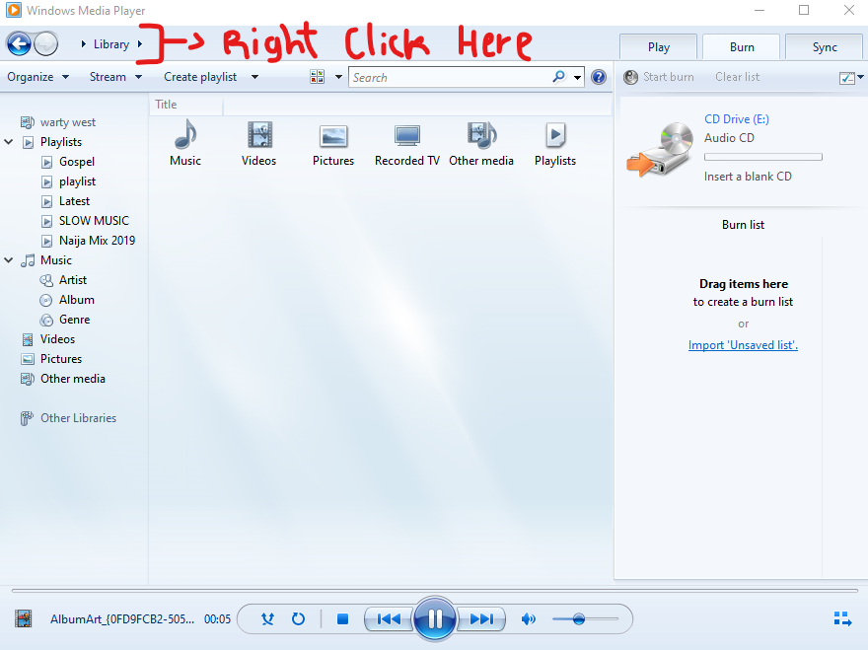Click the Windows Media Player title icon
Screen dimensions: 868x650
click(x=13, y=10)
